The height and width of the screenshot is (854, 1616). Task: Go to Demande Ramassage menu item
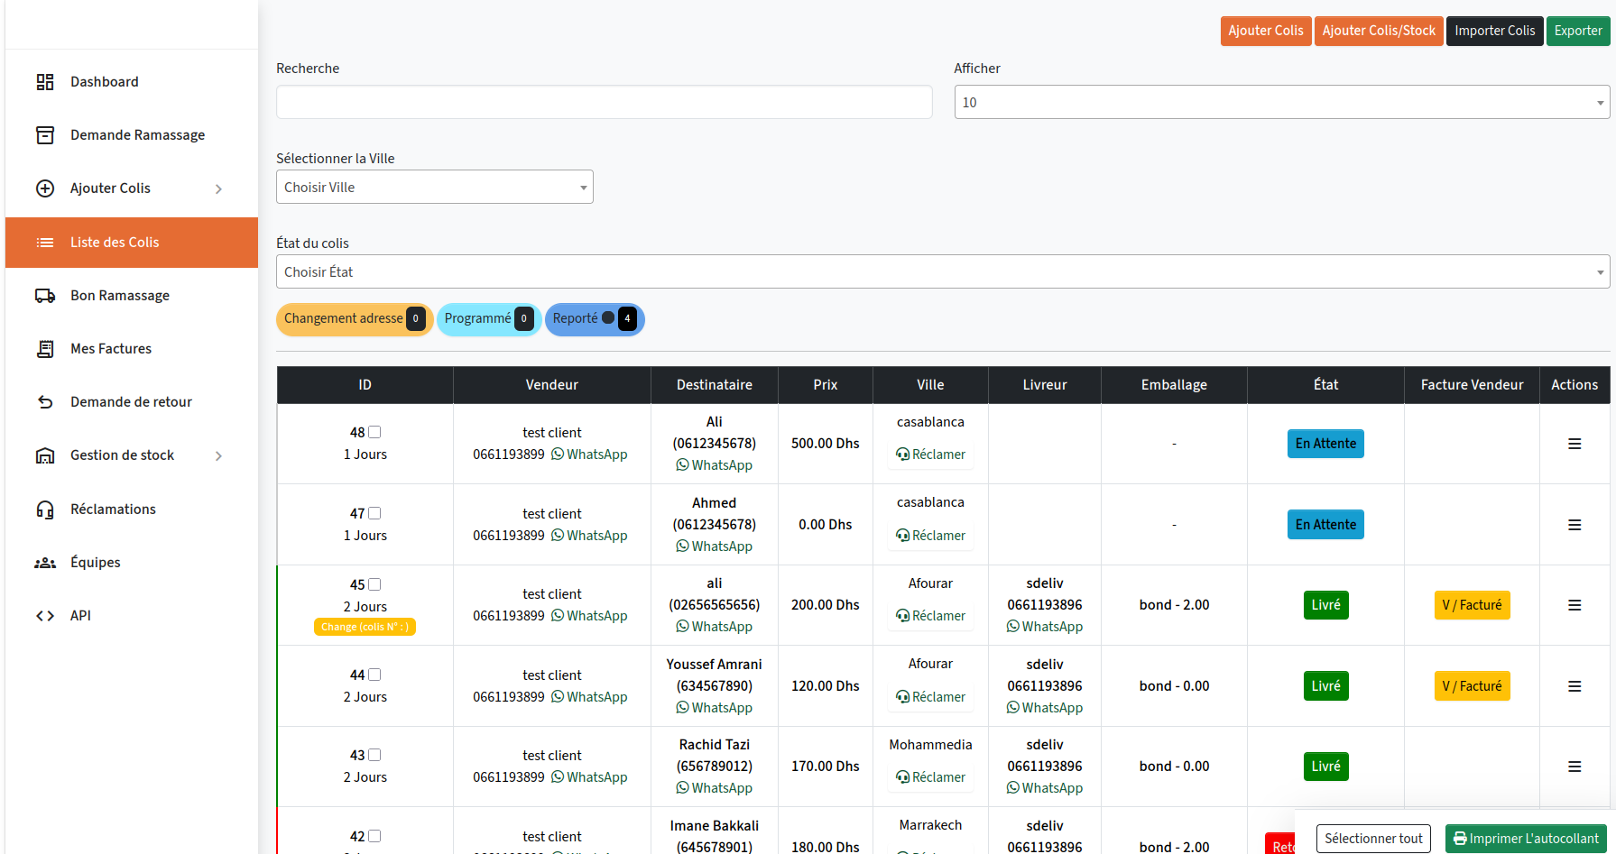[x=137, y=135]
